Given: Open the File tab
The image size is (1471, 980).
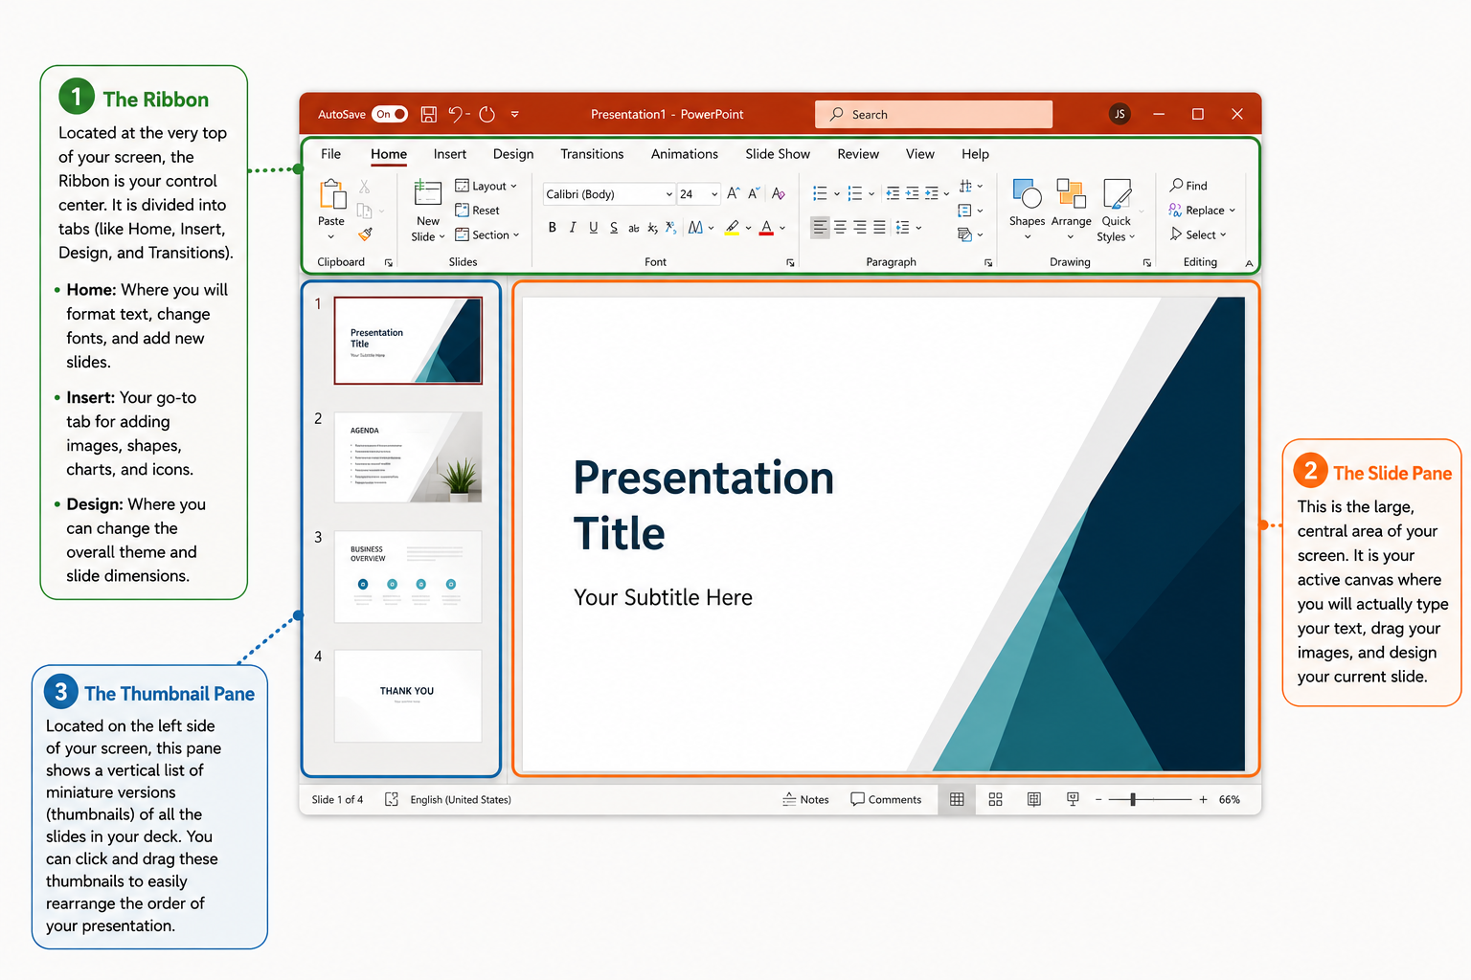Looking at the screenshot, I should point(331,154).
